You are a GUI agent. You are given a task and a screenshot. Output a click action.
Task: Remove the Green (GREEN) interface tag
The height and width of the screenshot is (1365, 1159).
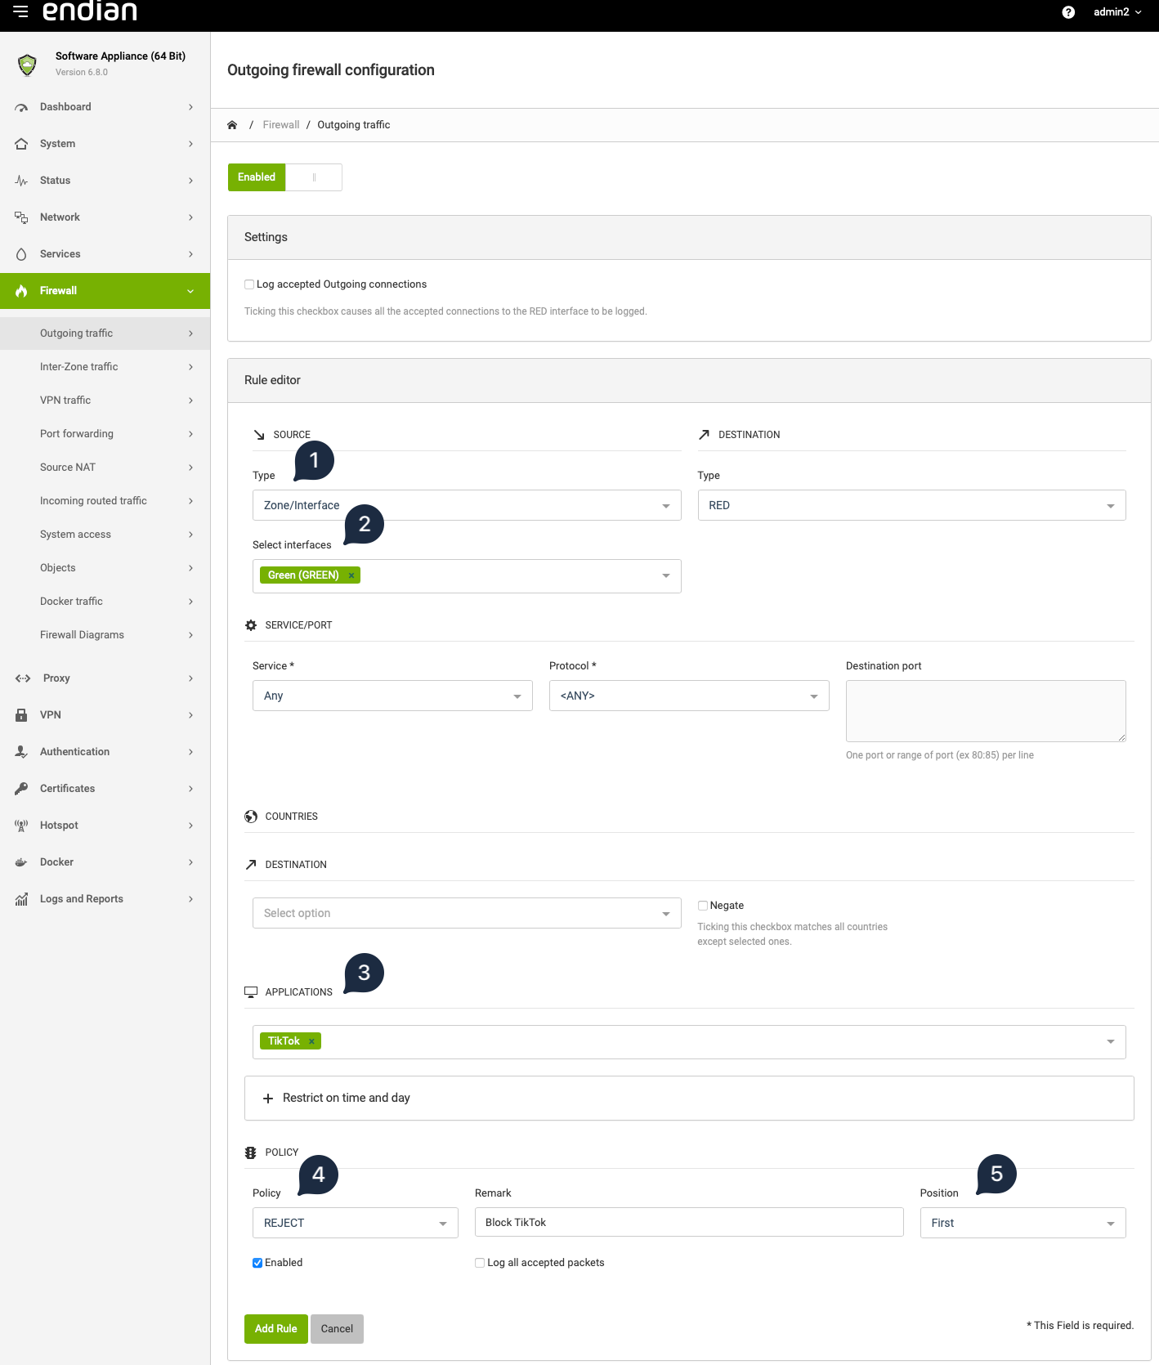351,575
